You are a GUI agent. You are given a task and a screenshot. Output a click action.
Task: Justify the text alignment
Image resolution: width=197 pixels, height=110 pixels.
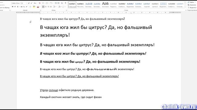click(x=51, y=7)
